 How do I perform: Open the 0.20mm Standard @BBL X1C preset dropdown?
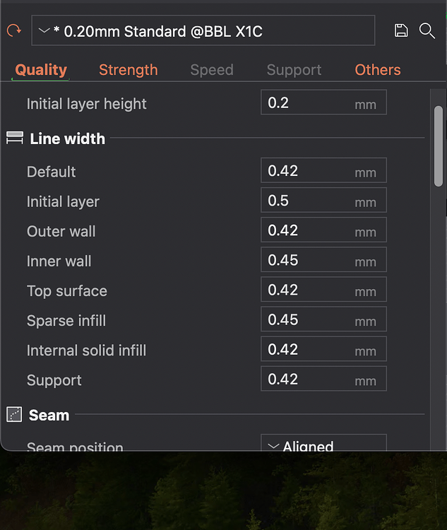coord(203,30)
